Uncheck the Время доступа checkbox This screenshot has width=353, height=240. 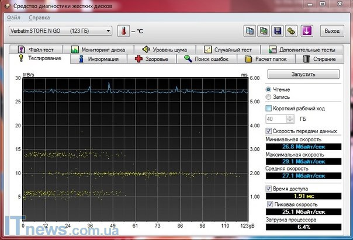(x=269, y=189)
